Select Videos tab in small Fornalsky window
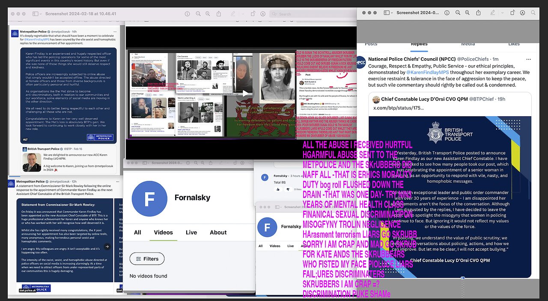 275,246
